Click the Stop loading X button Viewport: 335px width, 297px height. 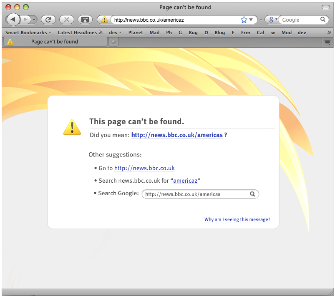pos(67,20)
